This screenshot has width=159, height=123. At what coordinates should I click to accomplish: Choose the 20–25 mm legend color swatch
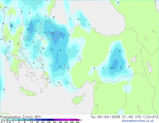[45, 120]
